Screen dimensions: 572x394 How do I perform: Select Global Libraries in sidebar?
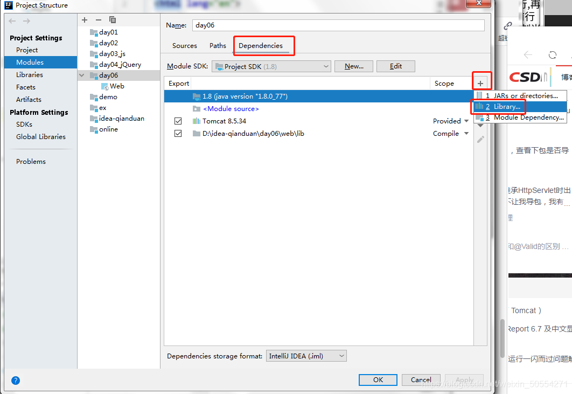[x=41, y=137]
